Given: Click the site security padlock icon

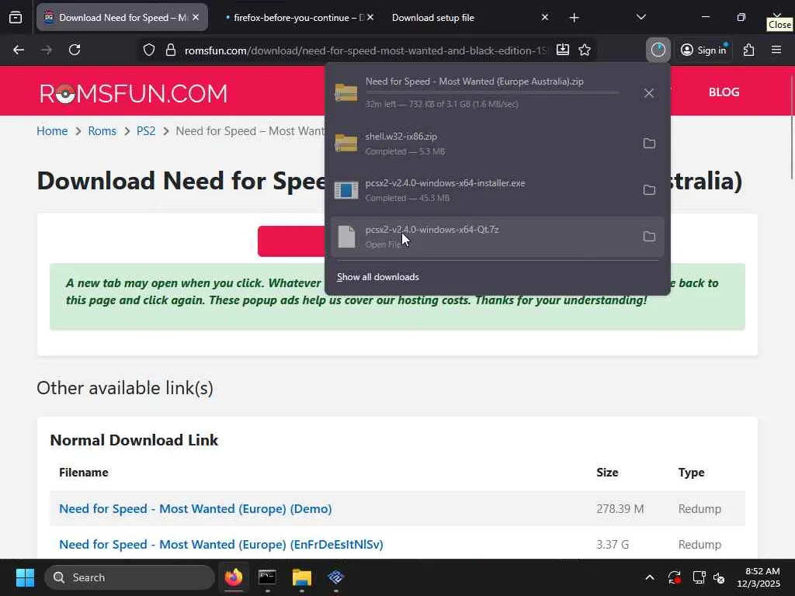Looking at the screenshot, I should point(171,50).
